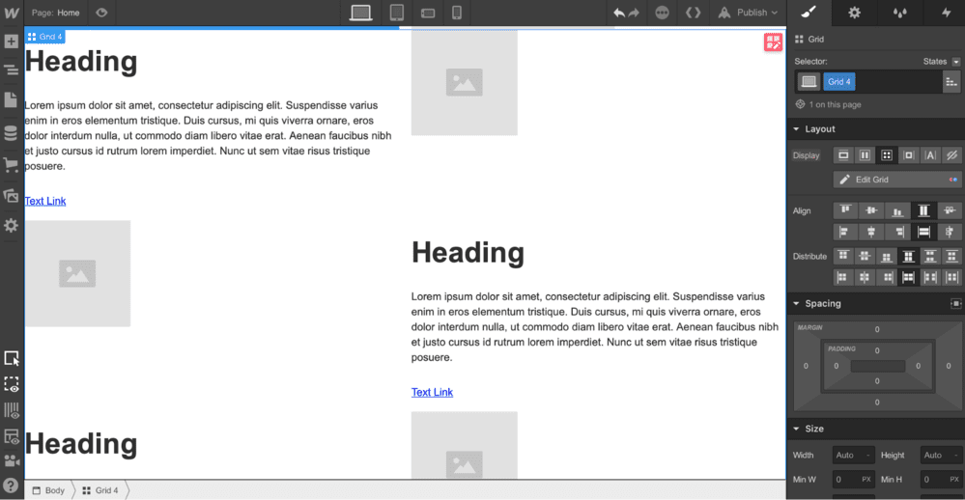Click the Edit Grid button
This screenshot has width=965, height=500.
coord(897,180)
